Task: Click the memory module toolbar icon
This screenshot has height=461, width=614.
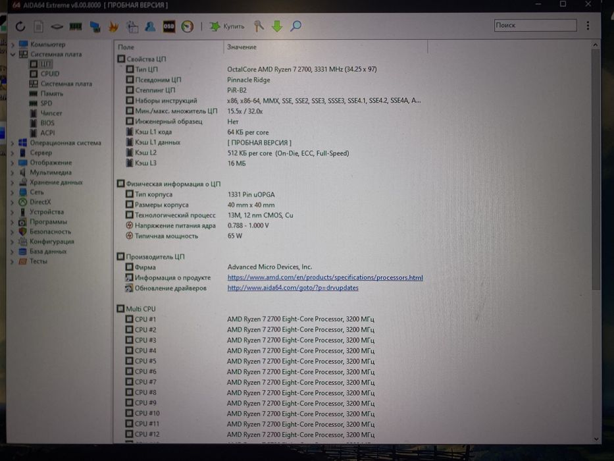Action: tap(76, 26)
